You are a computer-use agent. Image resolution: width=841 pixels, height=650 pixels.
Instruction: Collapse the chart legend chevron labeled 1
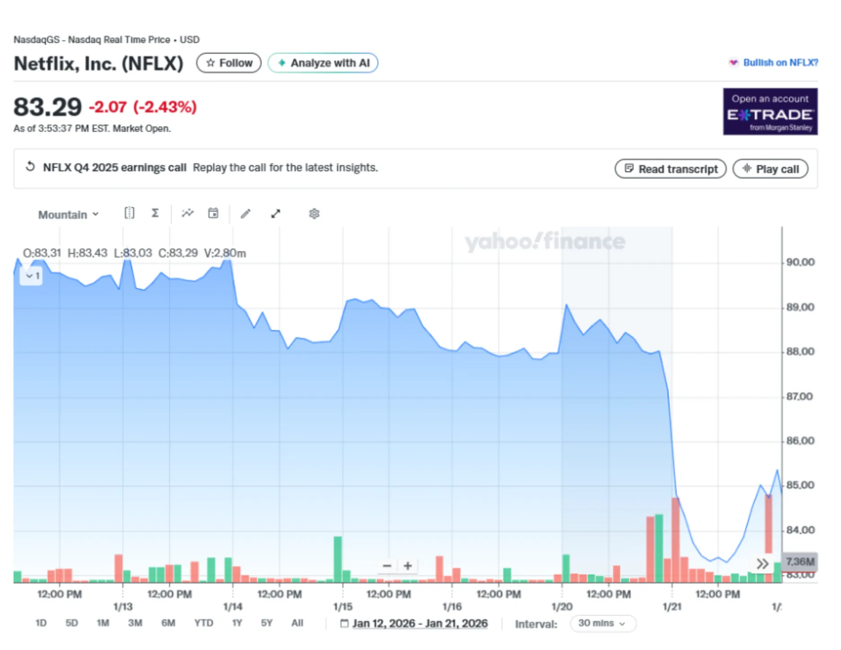(32, 276)
